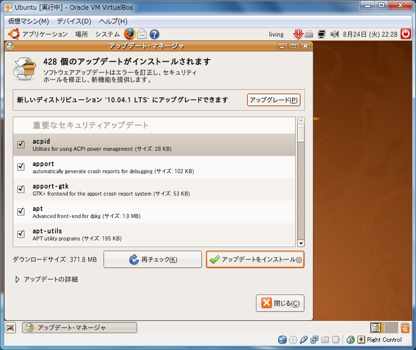Image resolution: width=416 pixels, height=350 pixels.
Task: Open the 場所 places menu
Action: coord(82,34)
